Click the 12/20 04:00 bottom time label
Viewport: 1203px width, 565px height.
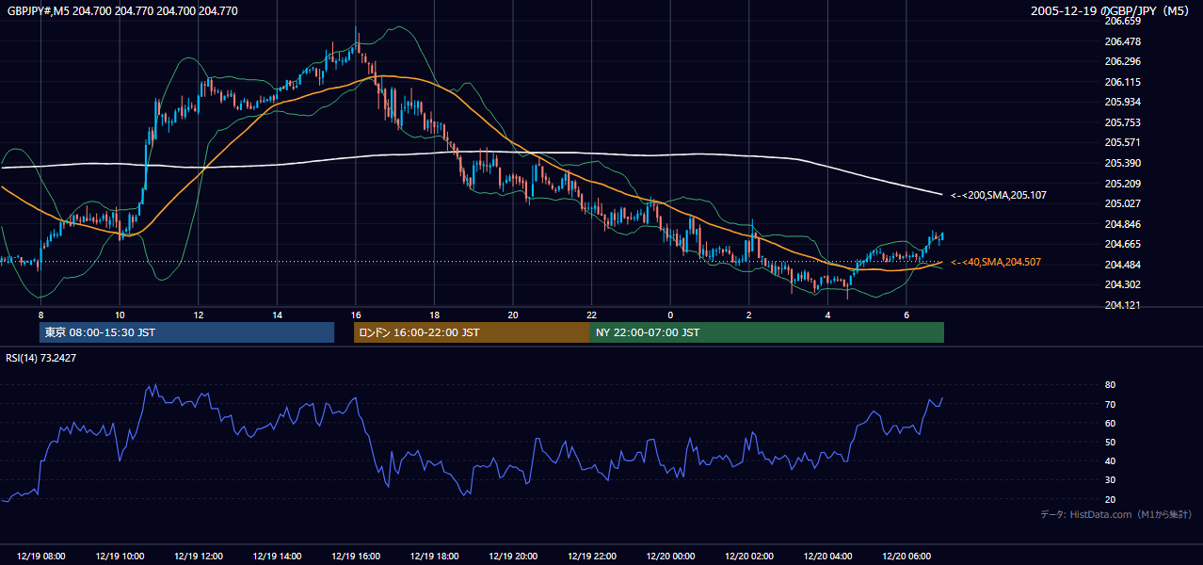[827, 557]
